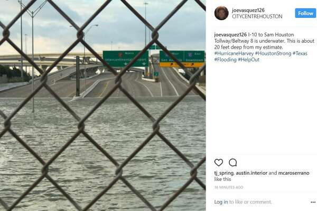View austin.interior's profile from the likes
The height and width of the screenshot is (211, 317).
coord(251,173)
